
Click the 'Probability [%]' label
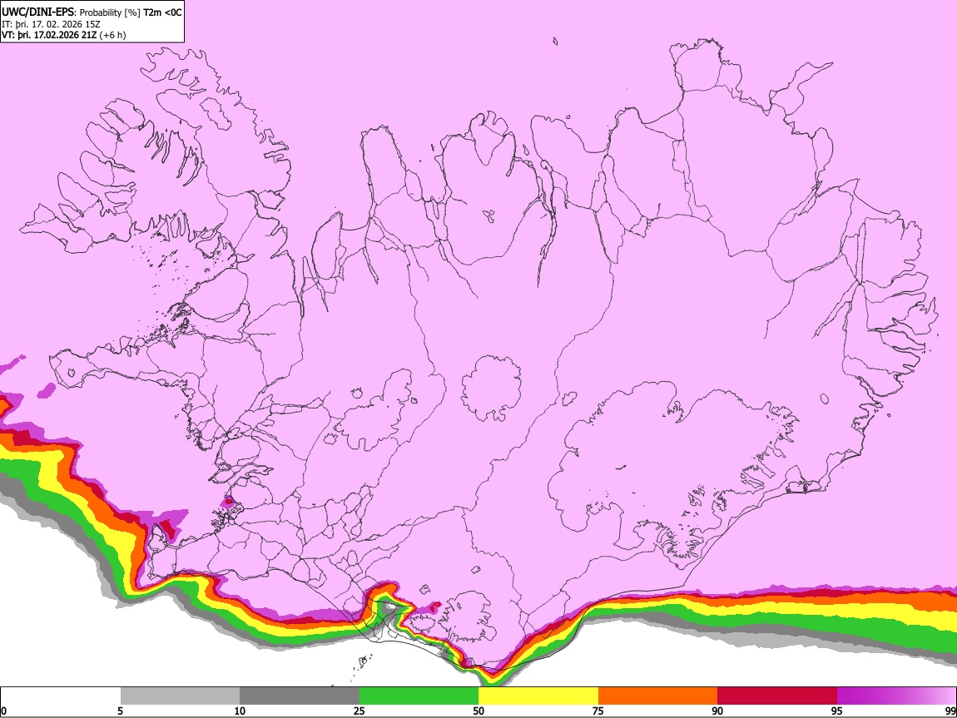pos(110,12)
